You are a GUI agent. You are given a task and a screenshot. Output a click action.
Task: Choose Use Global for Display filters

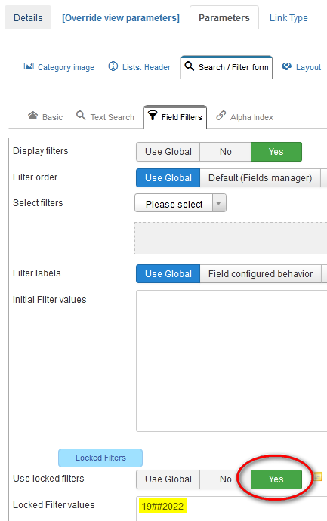(x=168, y=152)
